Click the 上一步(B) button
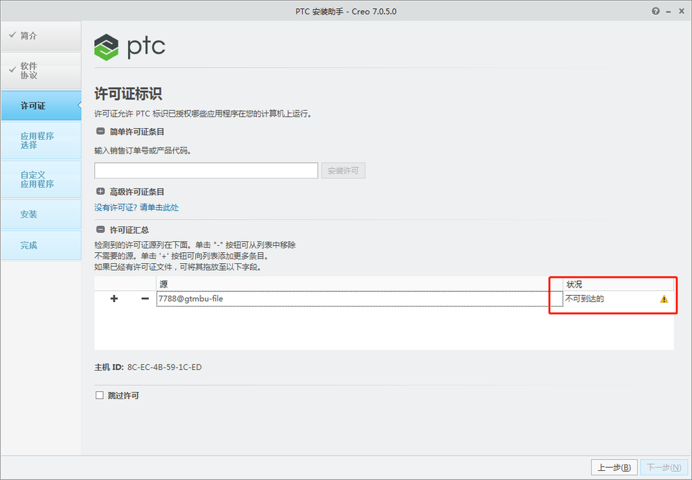 tap(614, 468)
